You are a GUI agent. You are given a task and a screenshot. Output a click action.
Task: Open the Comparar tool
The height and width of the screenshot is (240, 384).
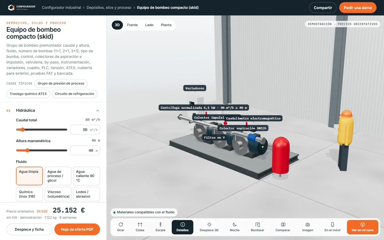(x=283, y=227)
